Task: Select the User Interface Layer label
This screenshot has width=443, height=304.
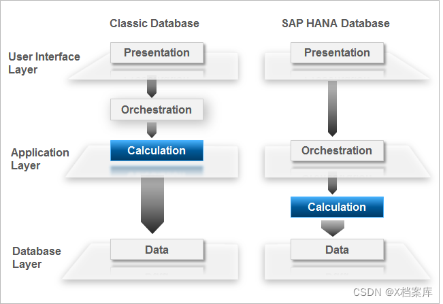Action: (x=44, y=63)
